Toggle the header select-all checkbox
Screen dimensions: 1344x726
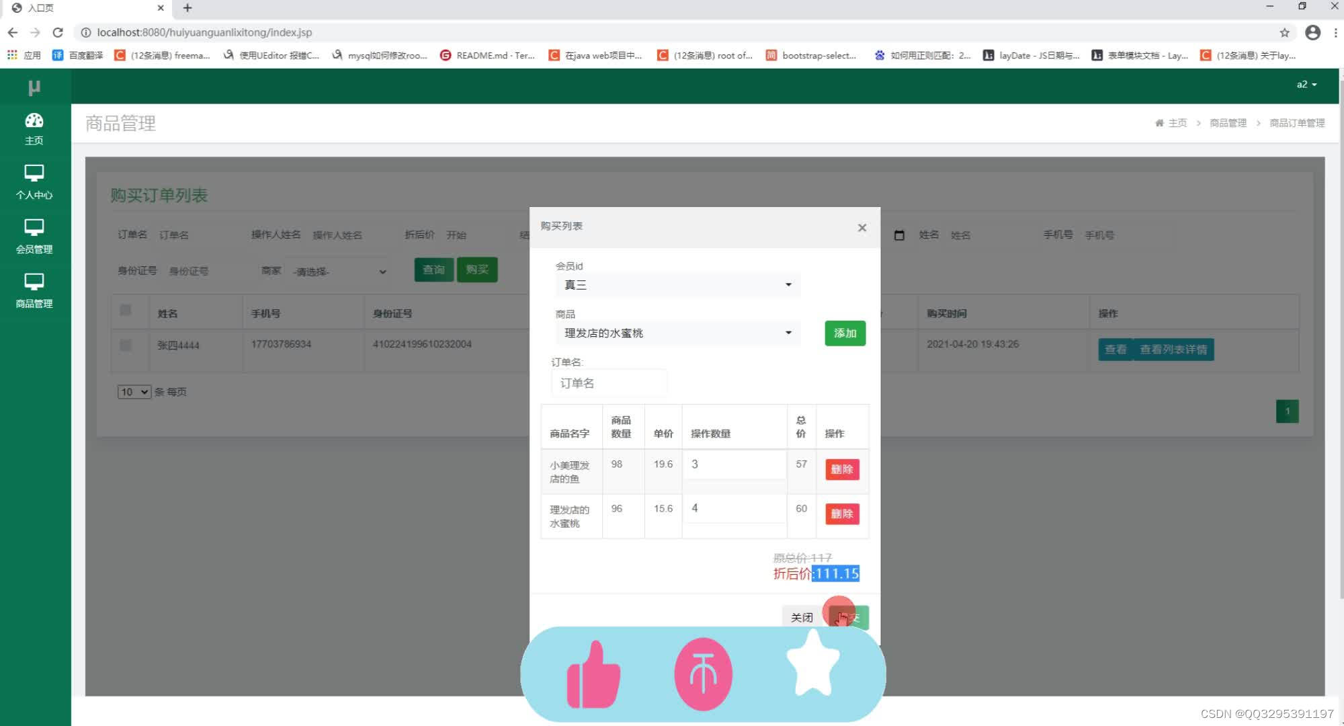125,310
